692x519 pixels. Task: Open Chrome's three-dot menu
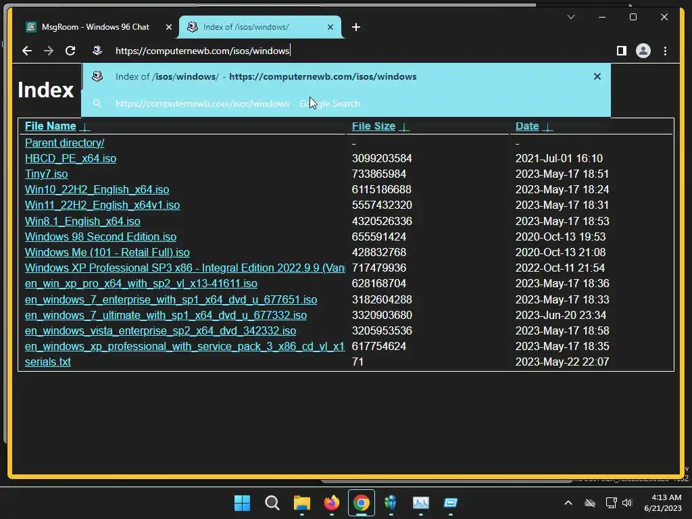pos(665,51)
